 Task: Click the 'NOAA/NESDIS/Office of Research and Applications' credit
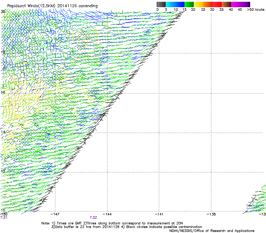(x=212, y=231)
